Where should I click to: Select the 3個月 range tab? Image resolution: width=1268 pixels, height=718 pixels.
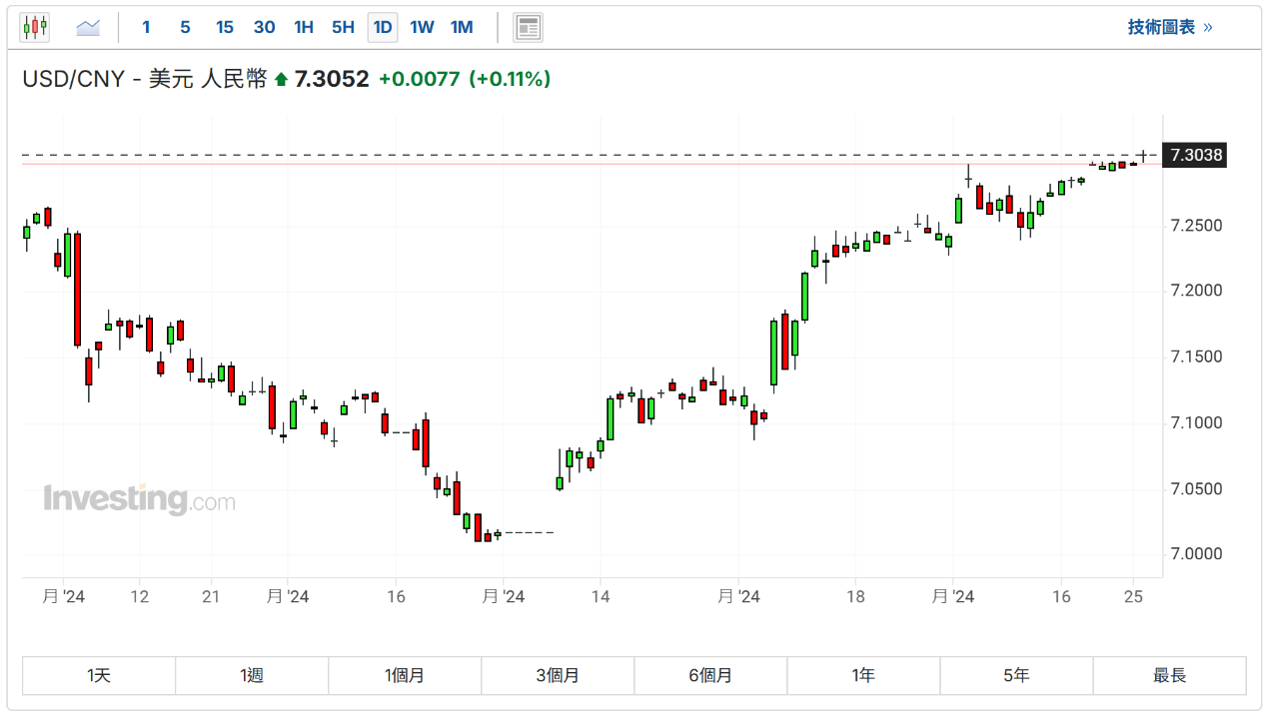(x=558, y=676)
